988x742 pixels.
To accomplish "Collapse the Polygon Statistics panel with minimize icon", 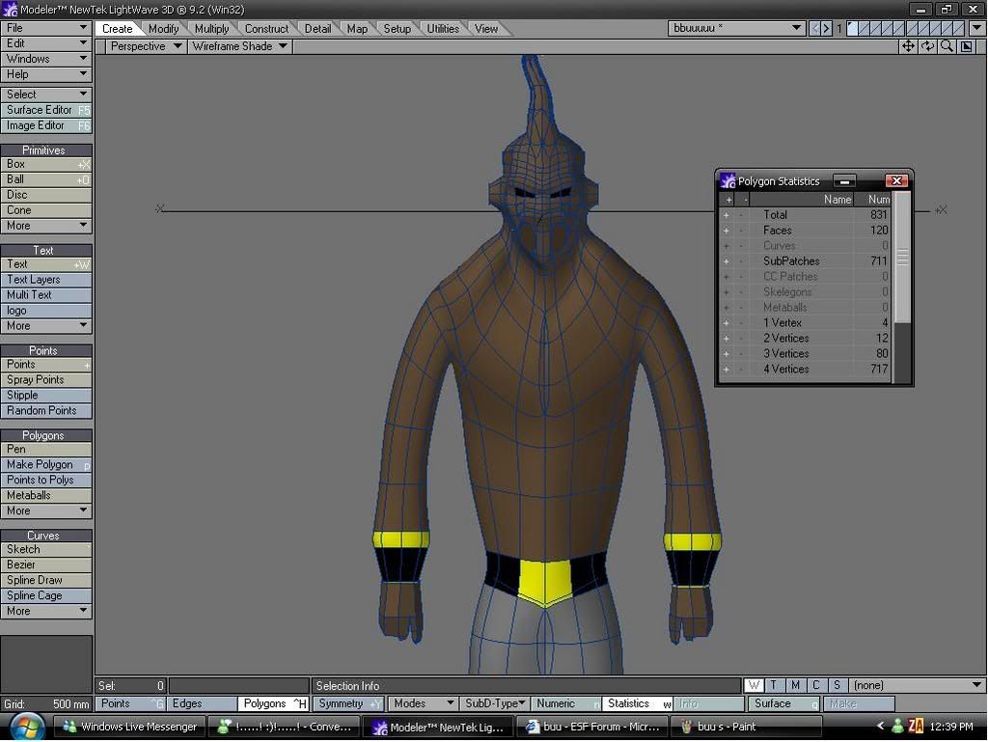I will tap(844, 181).
